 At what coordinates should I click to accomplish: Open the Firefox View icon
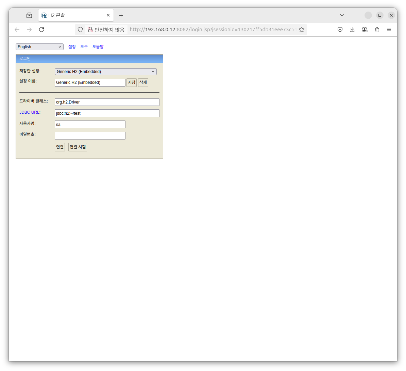click(x=29, y=16)
